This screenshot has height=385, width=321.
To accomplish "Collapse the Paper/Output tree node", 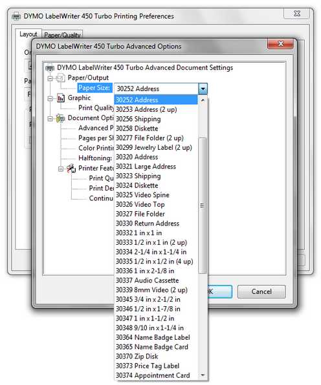I will coord(50,78).
